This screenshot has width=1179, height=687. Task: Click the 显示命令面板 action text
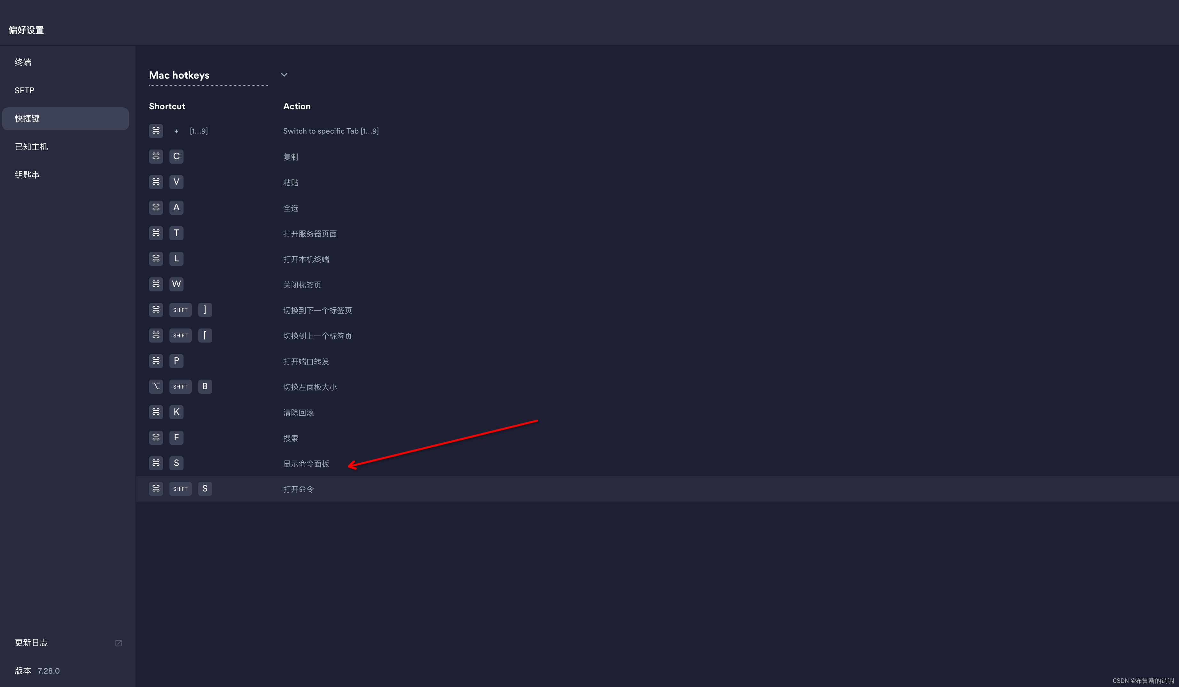(306, 463)
